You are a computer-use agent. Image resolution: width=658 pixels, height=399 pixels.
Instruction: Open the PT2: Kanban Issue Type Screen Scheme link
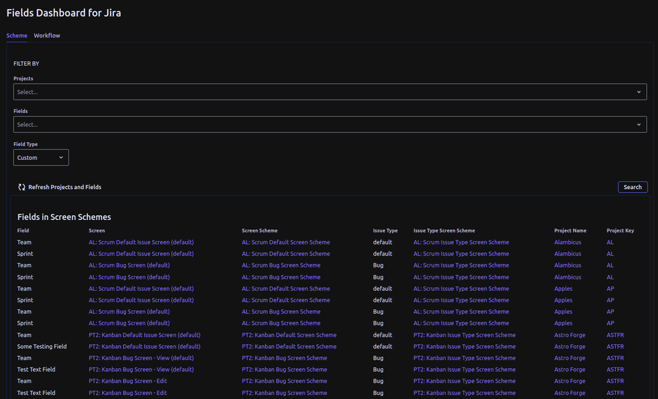464,335
